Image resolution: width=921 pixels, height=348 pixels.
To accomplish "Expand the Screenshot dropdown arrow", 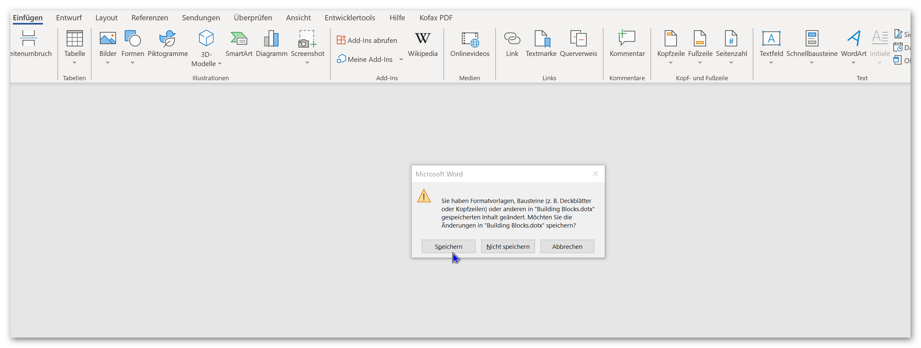I will pos(307,63).
